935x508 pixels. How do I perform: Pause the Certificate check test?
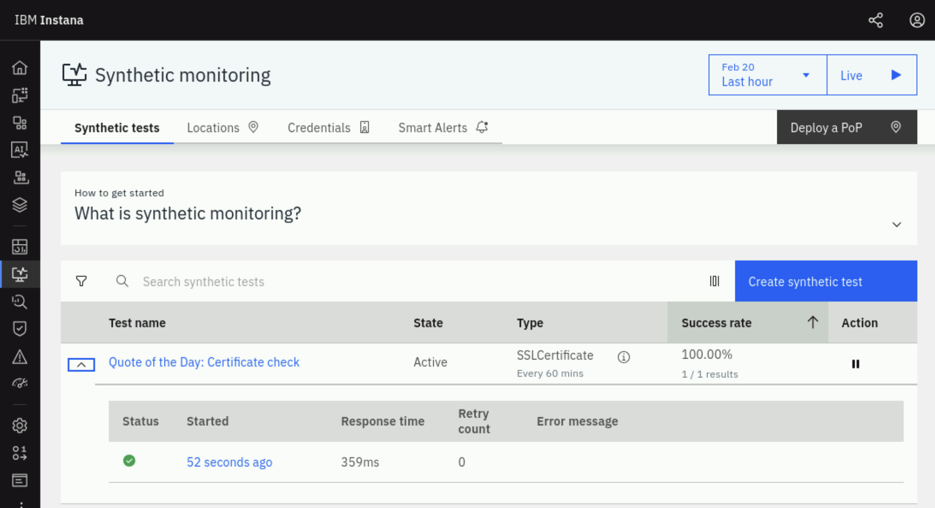point(855,364)
